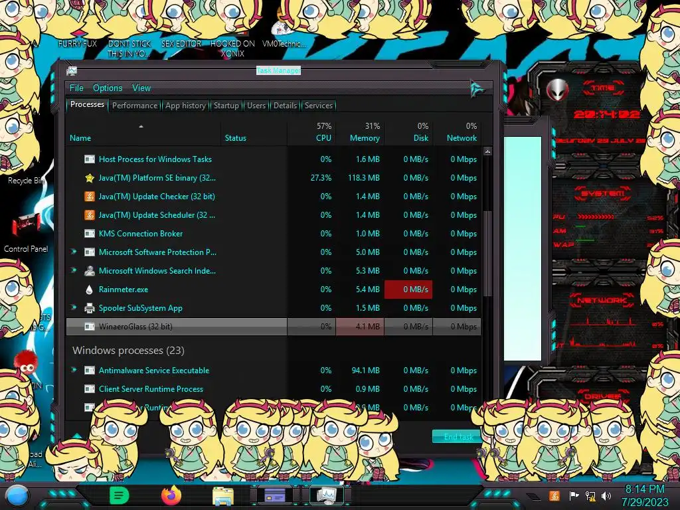This screenshot has width=680, height=510.
Task: Open File Explorer from the taskbar
Action: click(223, 496)
